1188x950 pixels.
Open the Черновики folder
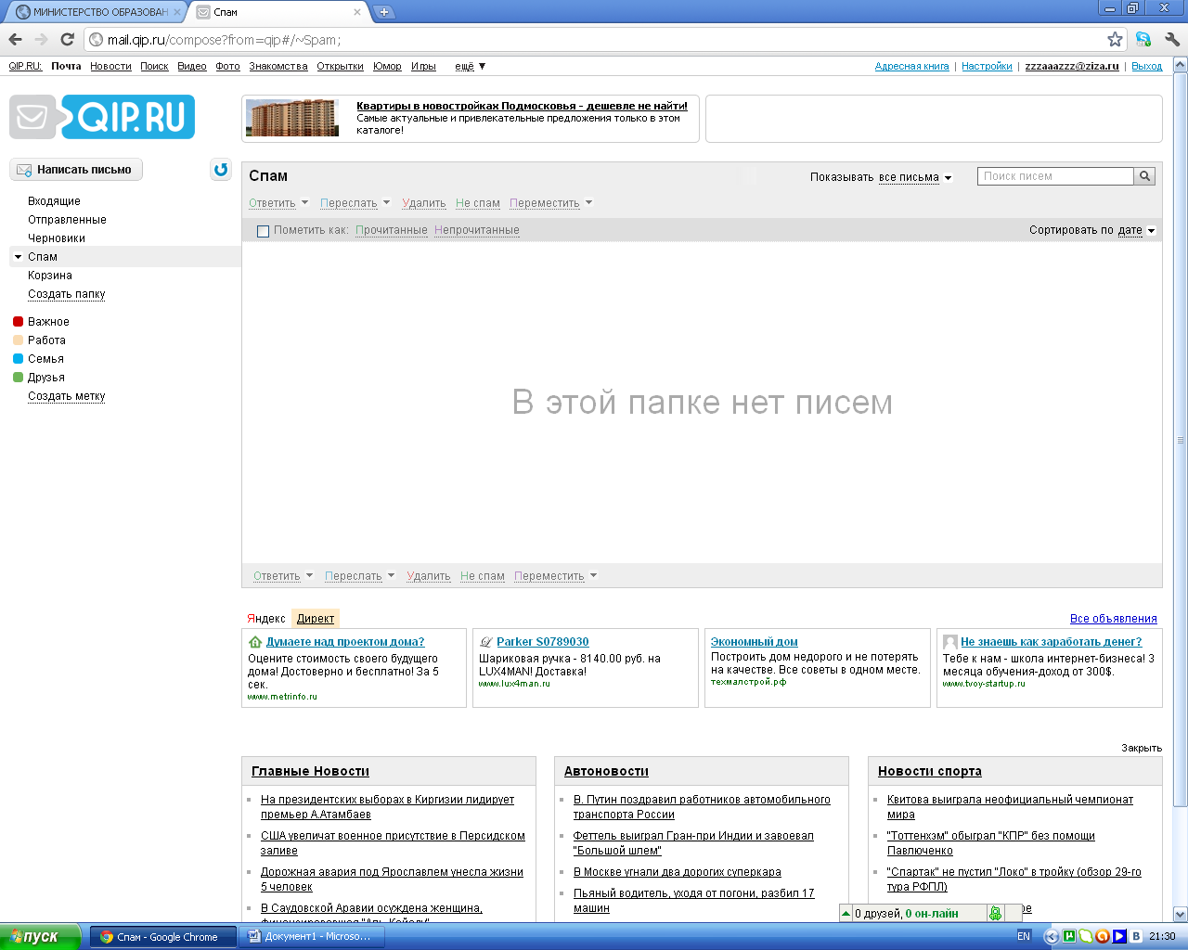[57, 238]
